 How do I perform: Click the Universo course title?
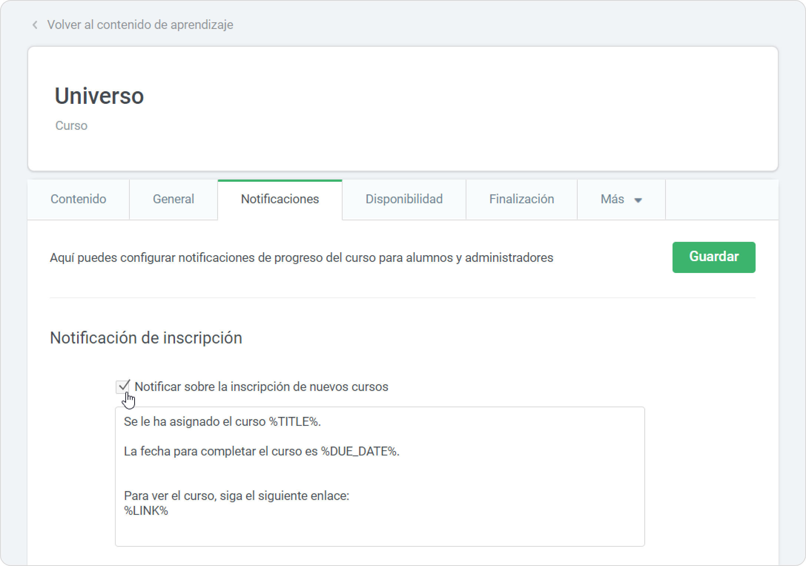(99, 96)
